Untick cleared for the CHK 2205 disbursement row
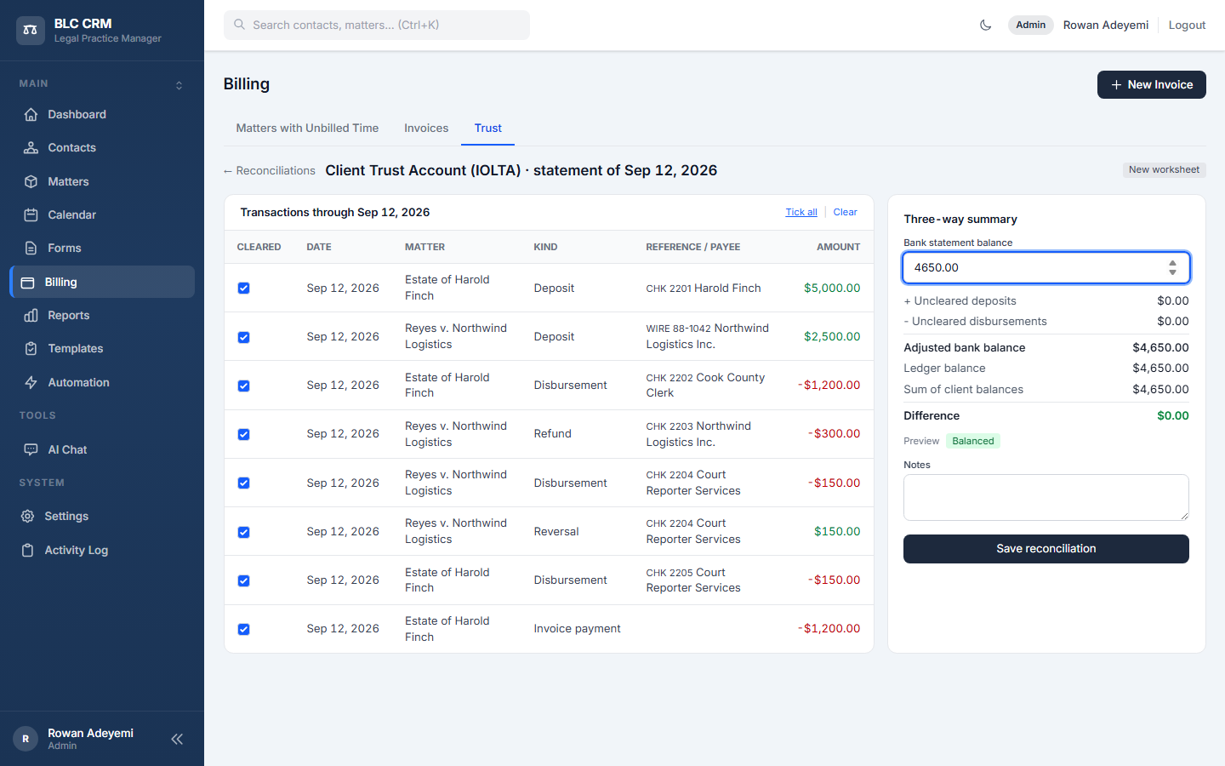Image resolution: width=1225 pixels, height=766 pixels. click(x=243, y=580)
